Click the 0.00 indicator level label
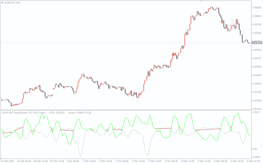Image resolution: width=263 pixels, height=164 pixels. [x=255, y=149]
